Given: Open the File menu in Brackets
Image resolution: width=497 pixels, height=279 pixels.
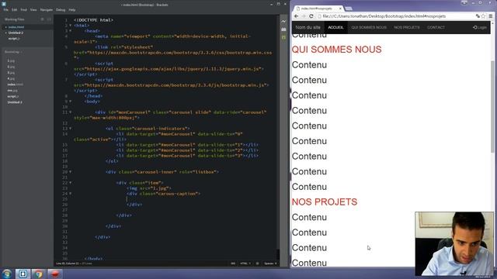Looking at the screenshot, I should pos(5,10).
